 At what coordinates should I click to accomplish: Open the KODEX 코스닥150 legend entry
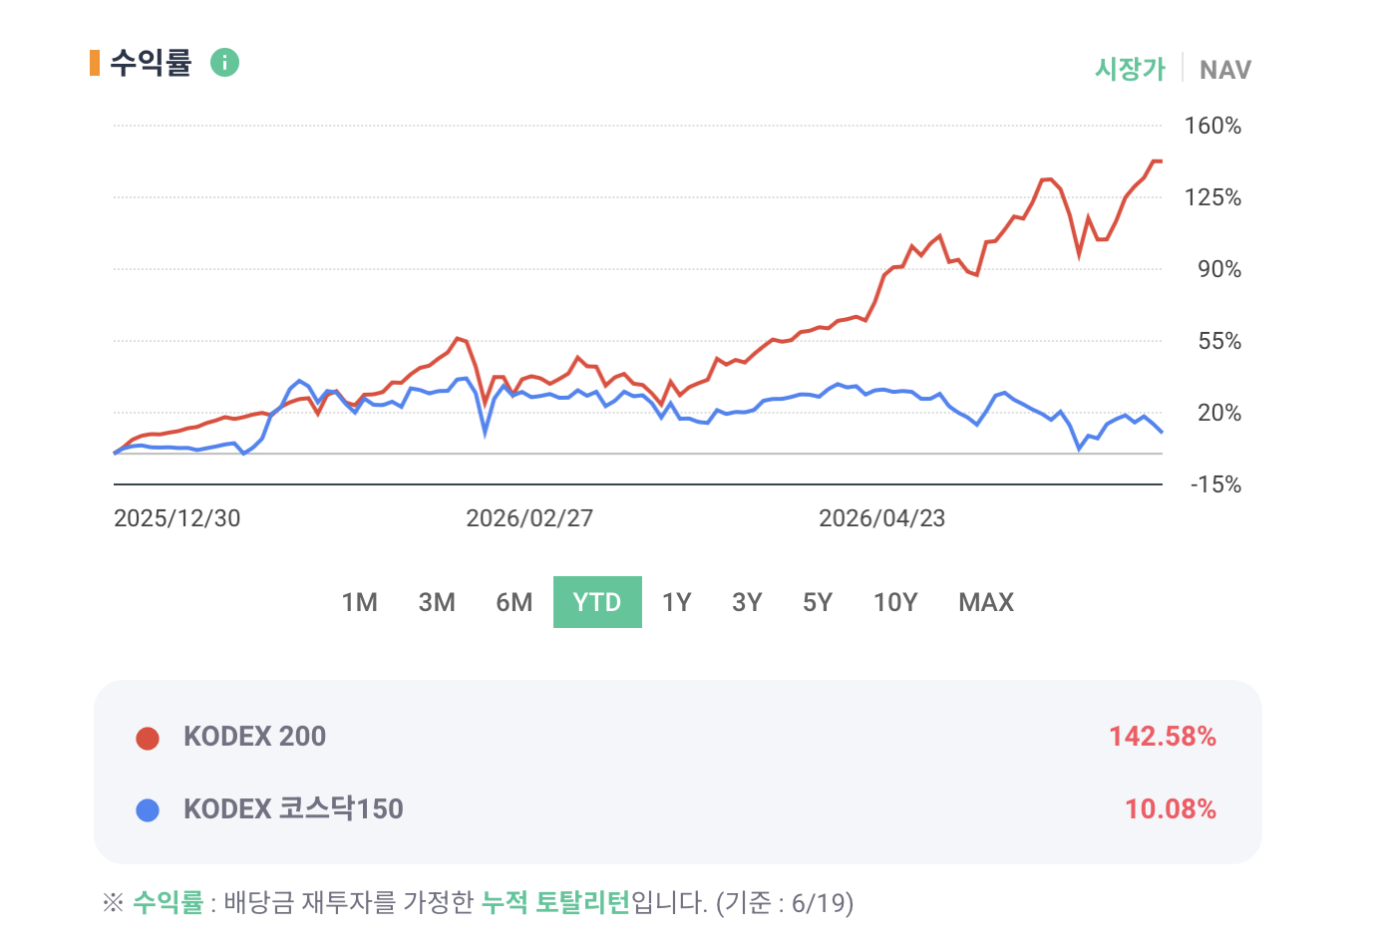coord(293,808)
